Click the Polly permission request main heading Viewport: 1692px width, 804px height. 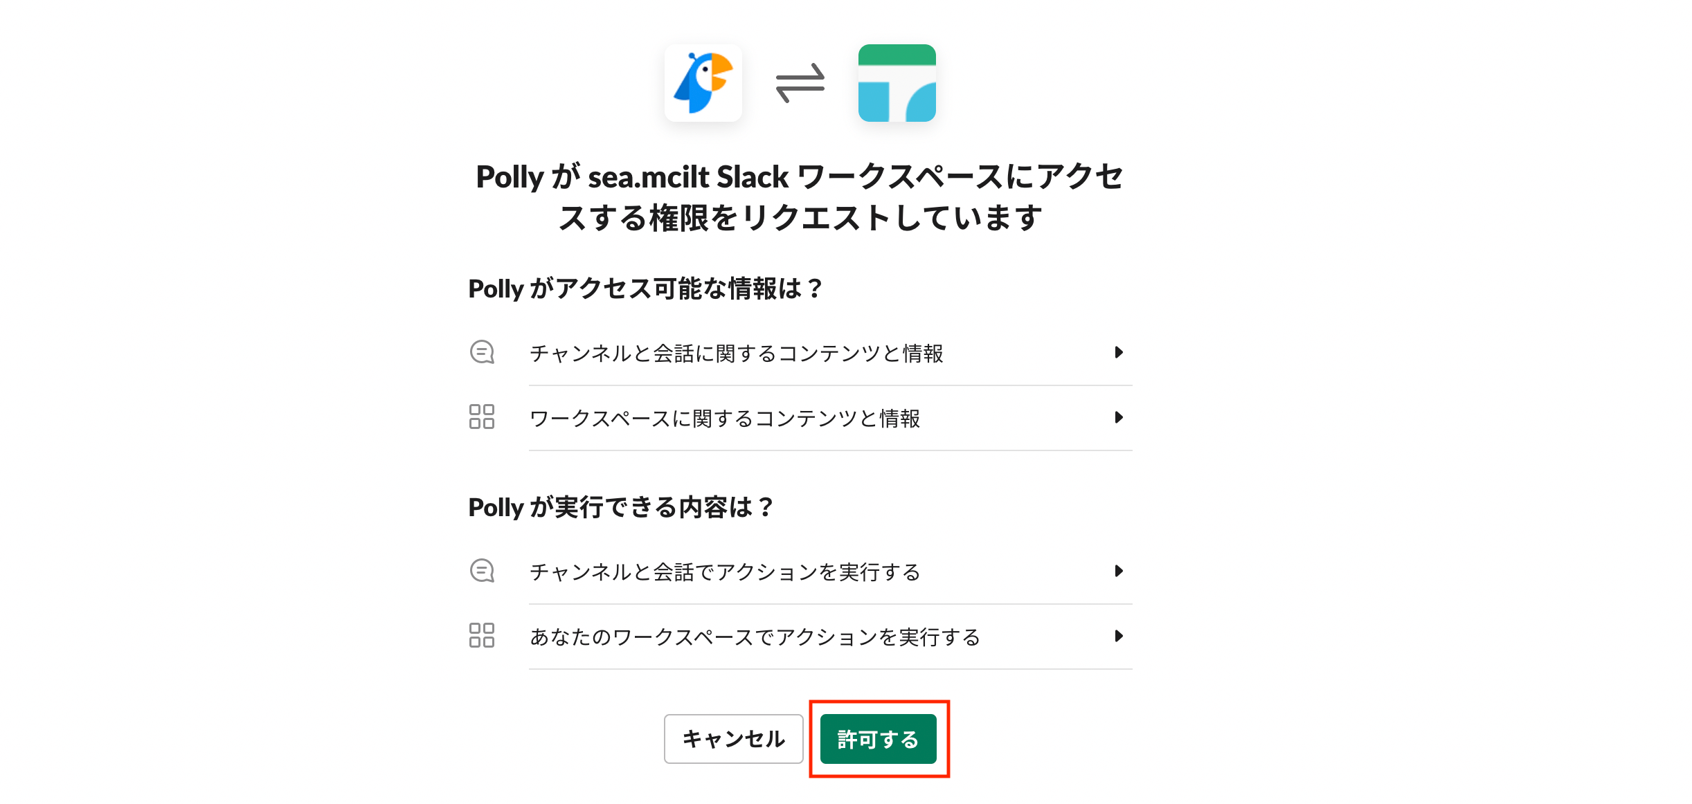click(x=800, y=197)
